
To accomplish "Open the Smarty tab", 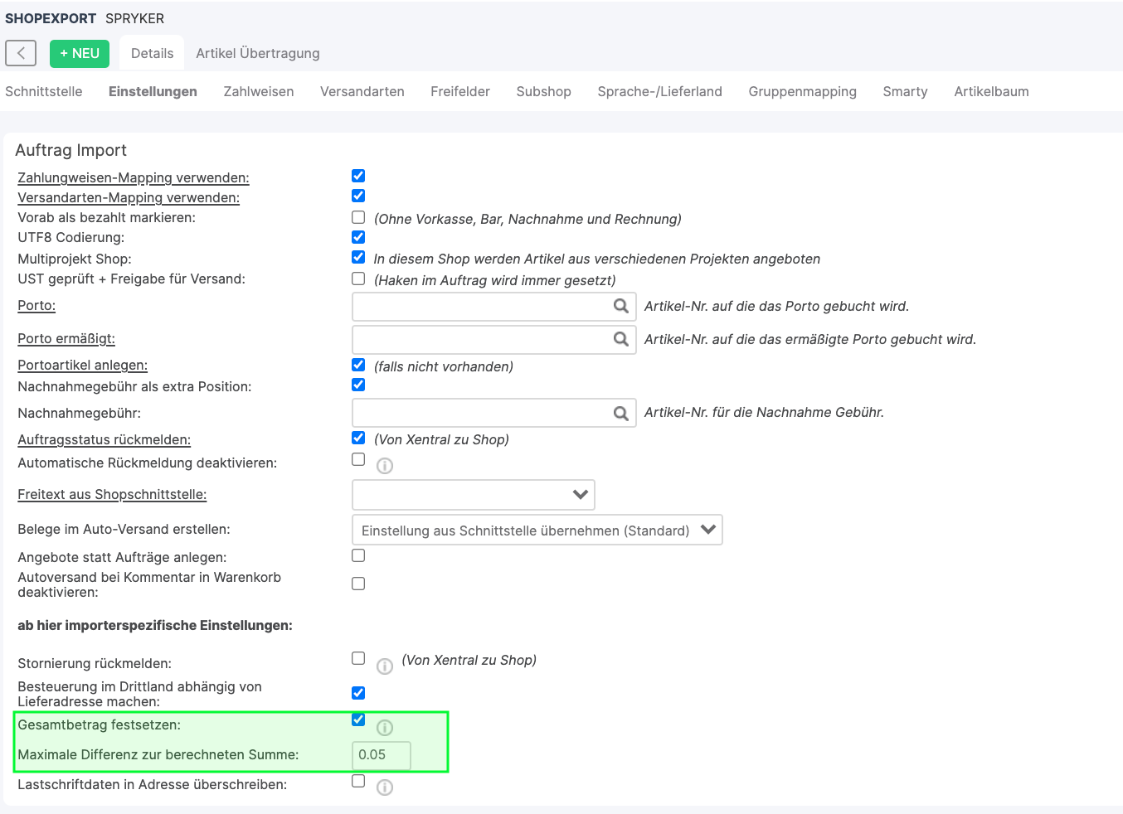I will click(x=906, y=91).
